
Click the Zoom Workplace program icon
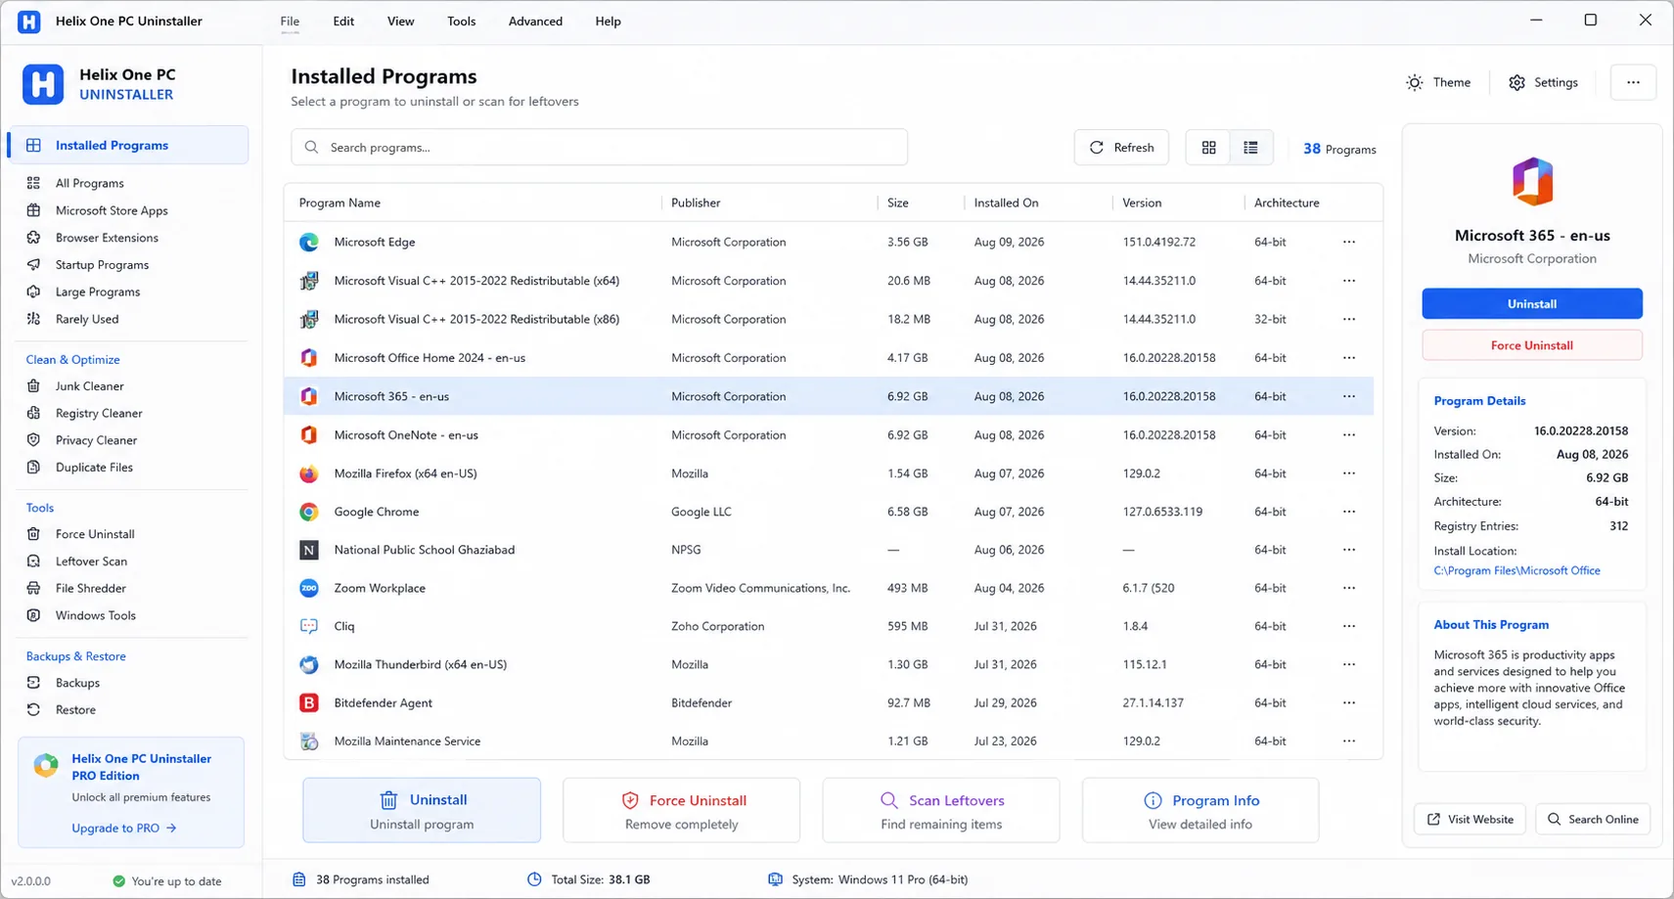click(x=309, y=588)
